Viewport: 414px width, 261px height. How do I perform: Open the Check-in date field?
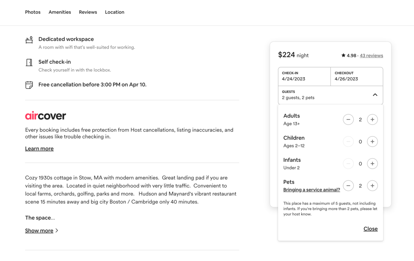point(304,76)
